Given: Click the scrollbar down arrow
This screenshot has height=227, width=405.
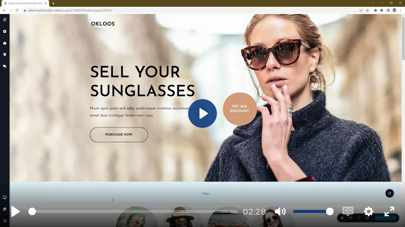Looking at the screenshot, I should pos(403,225).
